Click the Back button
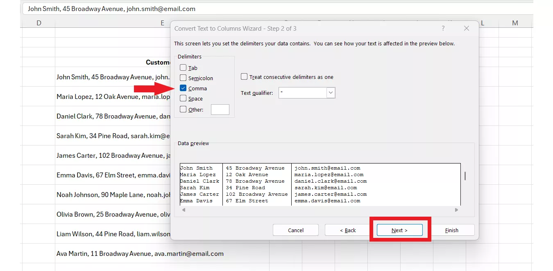Screen dimensions: 553x271 pos(348,230)
